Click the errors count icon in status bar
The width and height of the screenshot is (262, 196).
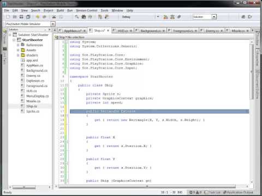pos(192,192)
